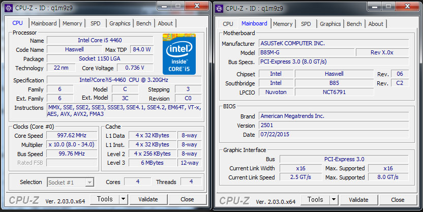Click Validate button in right window
The height and width of the screenshot is (212, 423).
358,200
